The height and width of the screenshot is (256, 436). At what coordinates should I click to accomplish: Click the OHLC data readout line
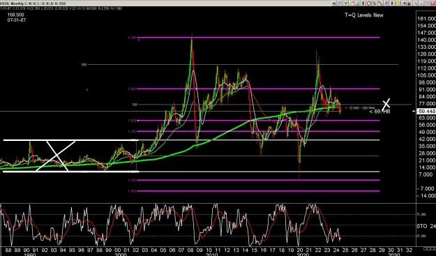tap(61, 8)
